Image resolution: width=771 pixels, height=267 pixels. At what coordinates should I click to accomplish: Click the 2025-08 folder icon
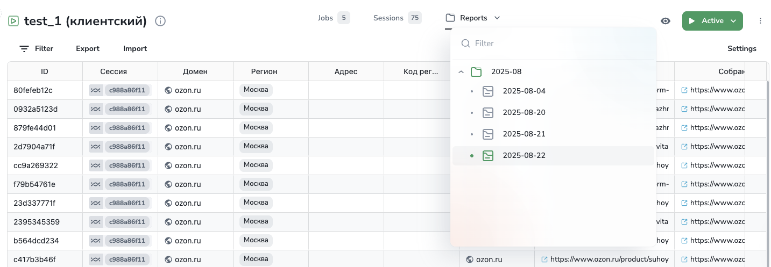(476, 72)
